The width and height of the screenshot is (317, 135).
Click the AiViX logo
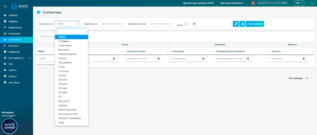click(20, 6)
